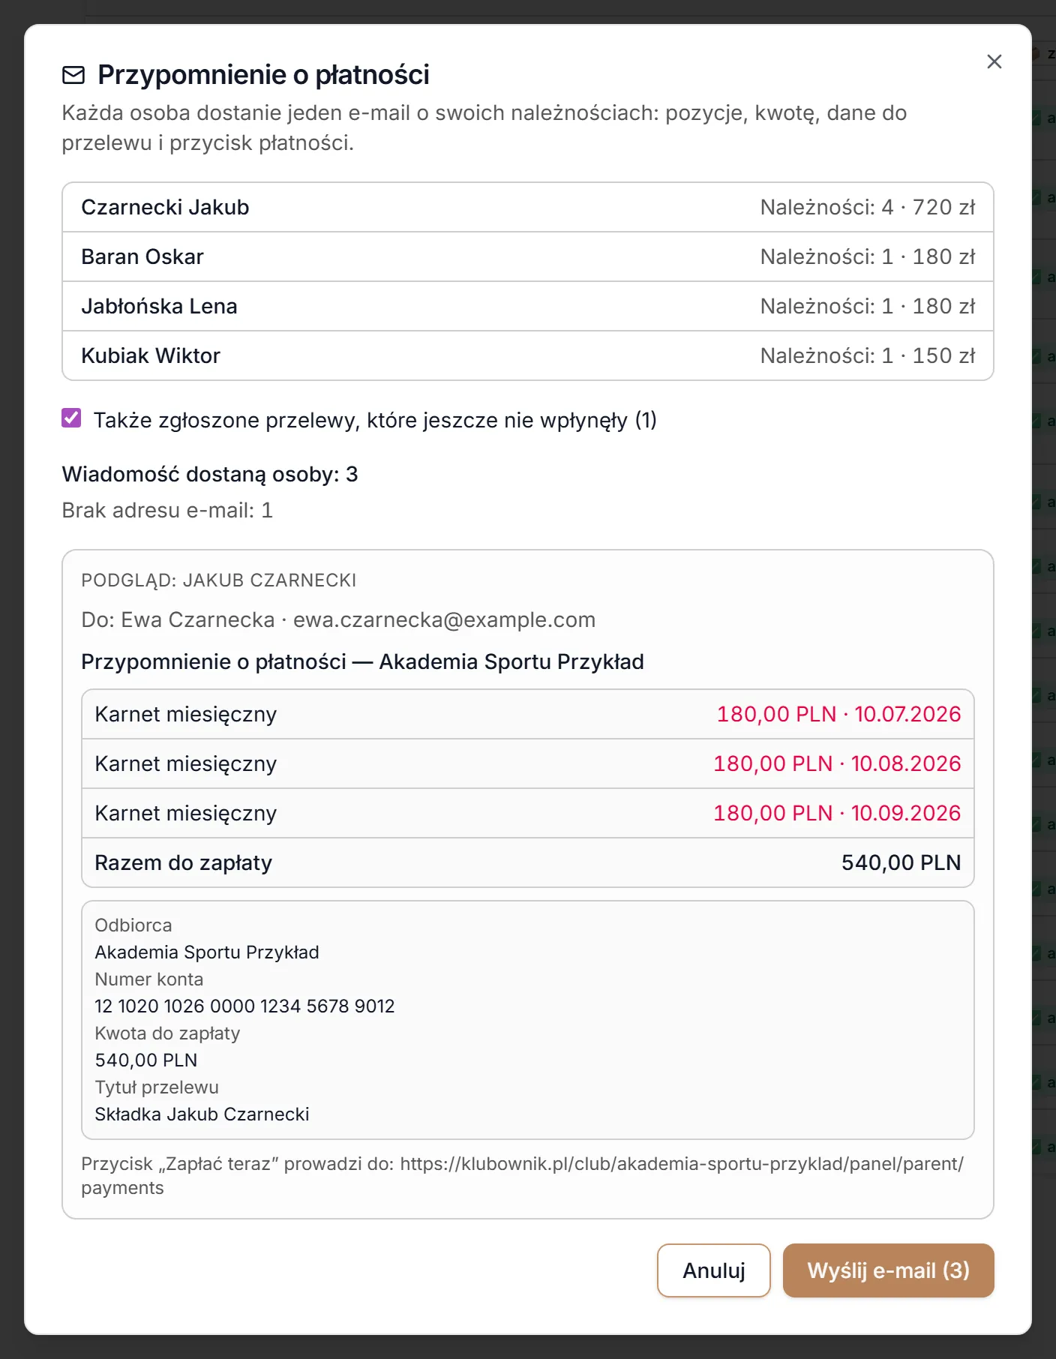This screenshot has width=1056, height=1359.
Task: Click the 'Kwota do zapłaty' label
Action: pyautogui.click(x=167, y=1033)
